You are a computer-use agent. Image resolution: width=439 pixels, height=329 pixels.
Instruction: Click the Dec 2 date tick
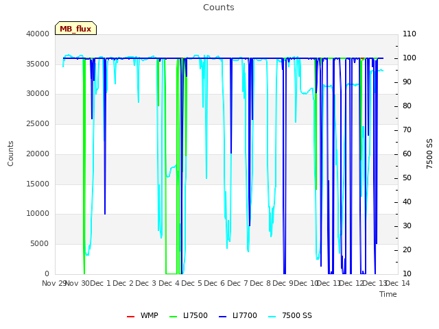(x=123, y=283)
